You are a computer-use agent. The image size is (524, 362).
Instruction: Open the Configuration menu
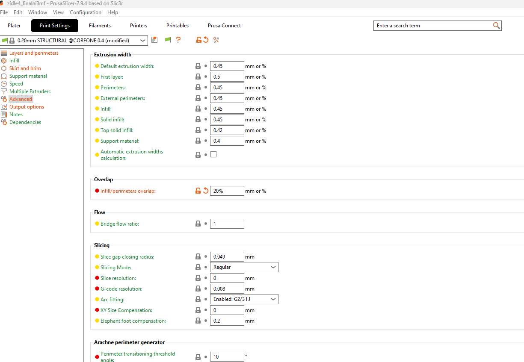86,12
